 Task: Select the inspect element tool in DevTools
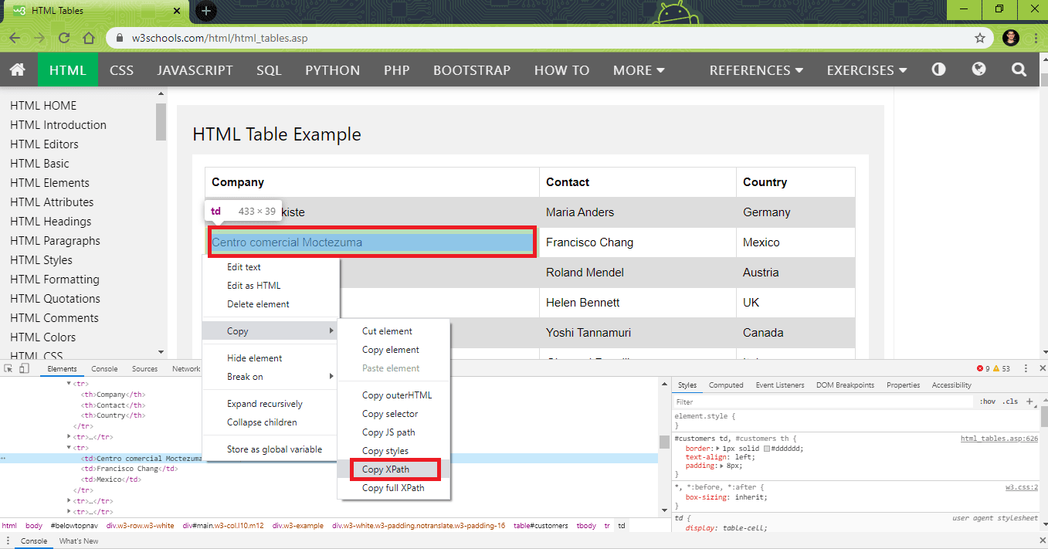(8, 368)
